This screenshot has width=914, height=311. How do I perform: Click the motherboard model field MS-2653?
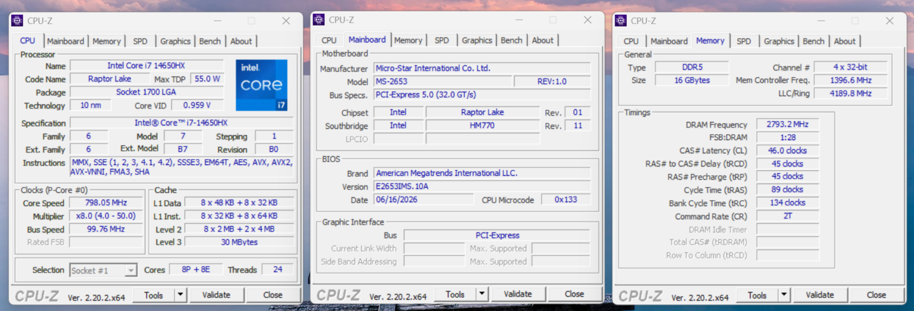442,81
